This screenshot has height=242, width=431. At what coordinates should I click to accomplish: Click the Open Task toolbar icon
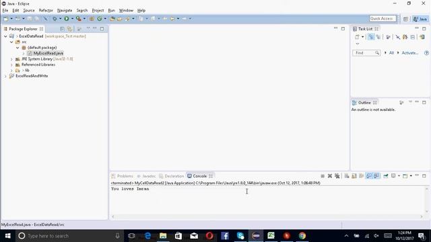pos(120,19)
